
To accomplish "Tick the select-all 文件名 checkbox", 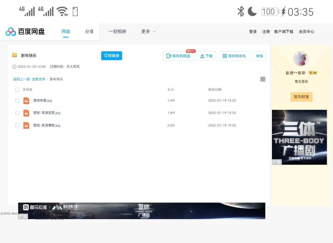I will click(17, 90).
